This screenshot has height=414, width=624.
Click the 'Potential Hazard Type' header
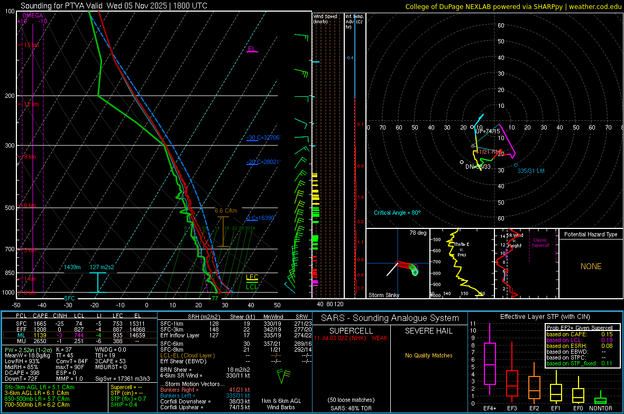click(591, 234)
